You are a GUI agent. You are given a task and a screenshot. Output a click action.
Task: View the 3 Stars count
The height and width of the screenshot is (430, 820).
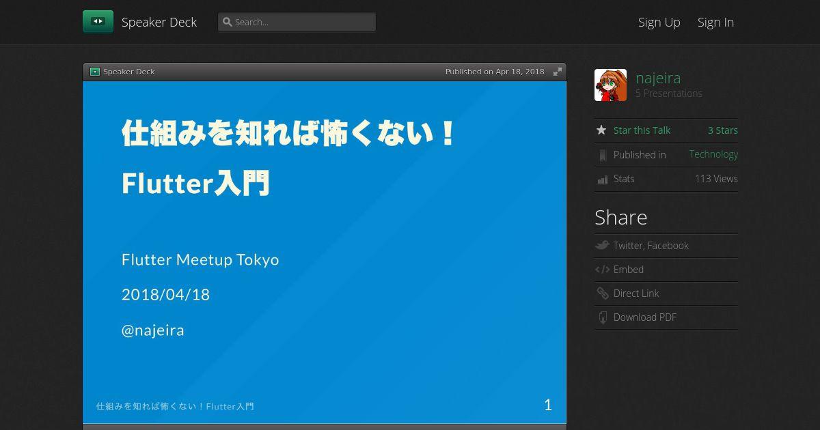[x=722, y=130]
